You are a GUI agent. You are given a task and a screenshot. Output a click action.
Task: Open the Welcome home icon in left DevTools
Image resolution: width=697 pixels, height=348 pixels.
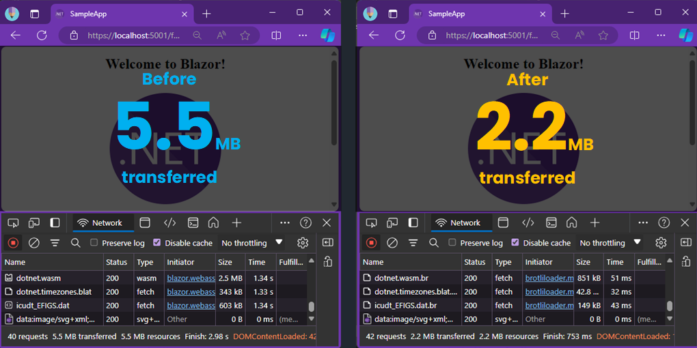(213, 223)
